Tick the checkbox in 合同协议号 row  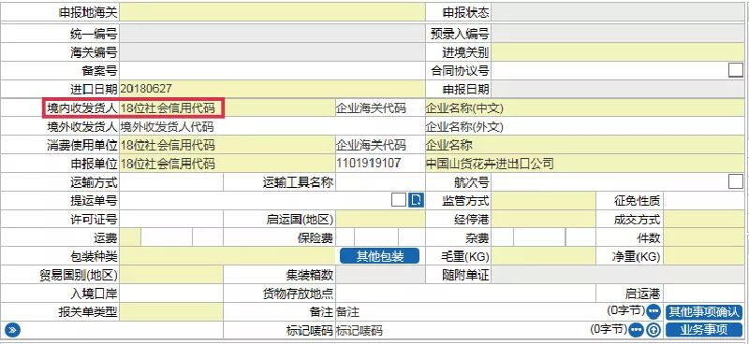click(736, 70)
